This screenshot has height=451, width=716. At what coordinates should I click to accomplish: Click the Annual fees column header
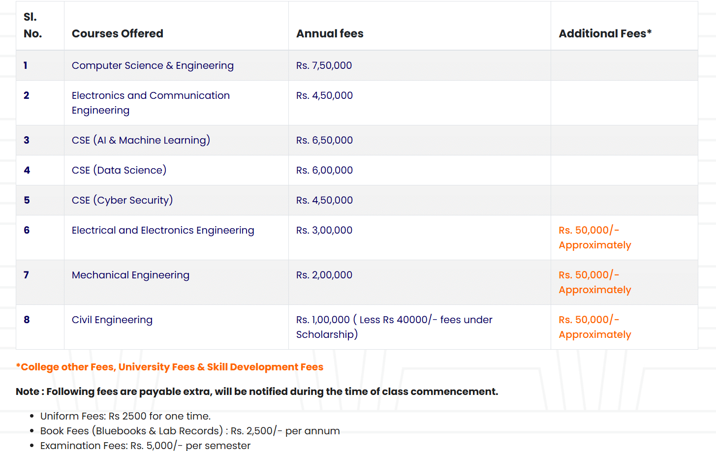pos(330,33)
